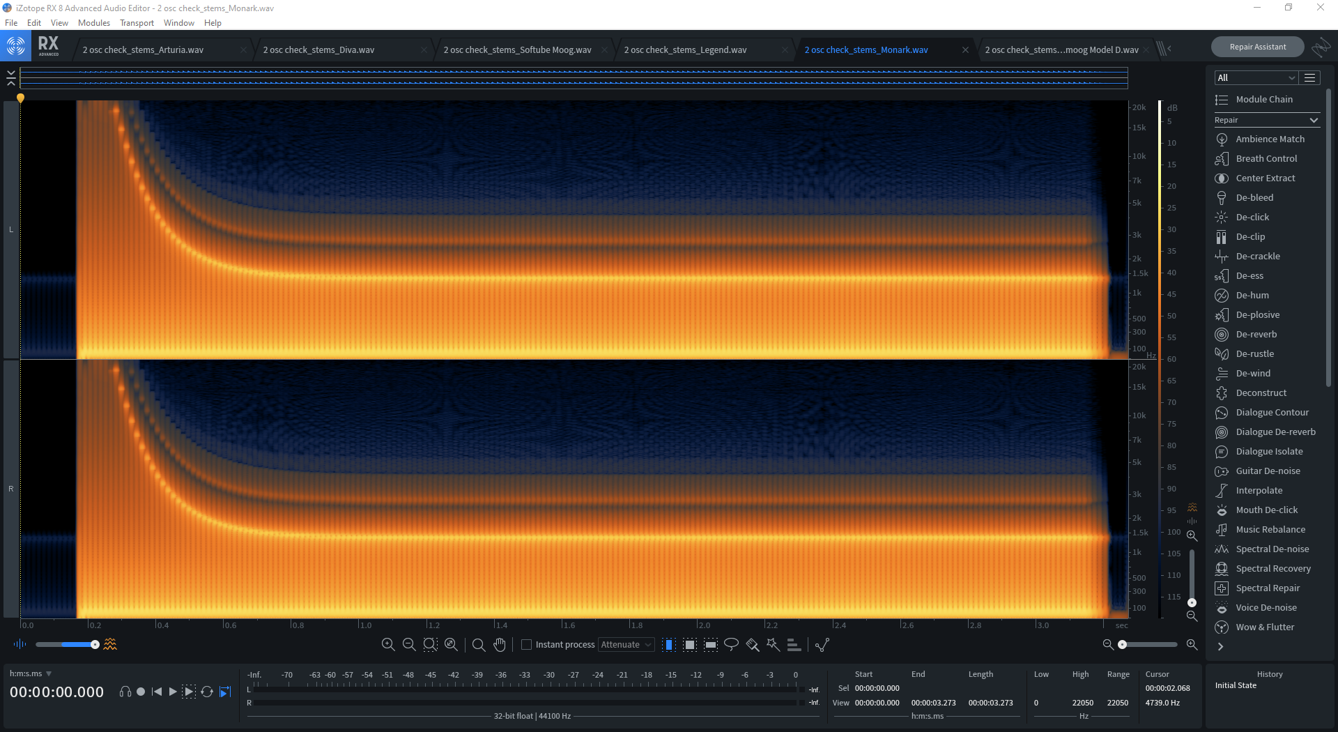The image size is (1338, 732).
Task: Zoom in on the time axis
Action: point(388,645)
